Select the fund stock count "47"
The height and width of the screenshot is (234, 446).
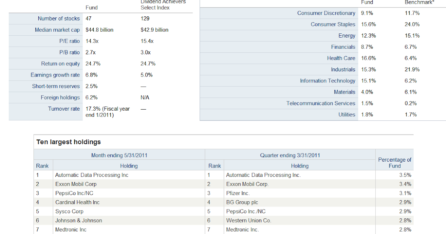point(88,19)
